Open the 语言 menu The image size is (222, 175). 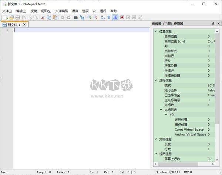pos(75,11)
